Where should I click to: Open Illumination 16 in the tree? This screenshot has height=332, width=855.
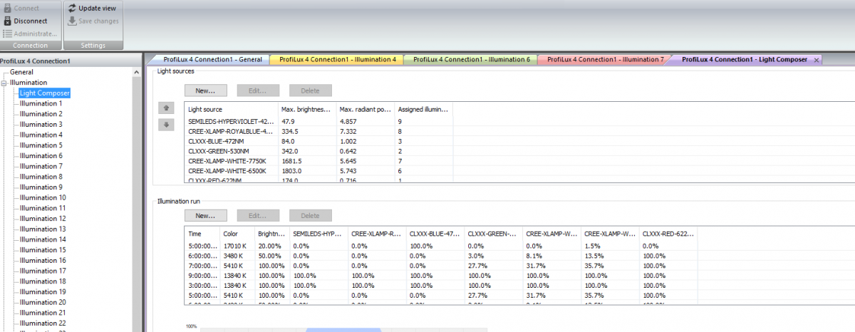(x=43, y=260)
